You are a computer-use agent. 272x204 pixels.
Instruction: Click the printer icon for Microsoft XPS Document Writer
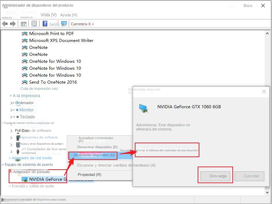tap(25, 41)
